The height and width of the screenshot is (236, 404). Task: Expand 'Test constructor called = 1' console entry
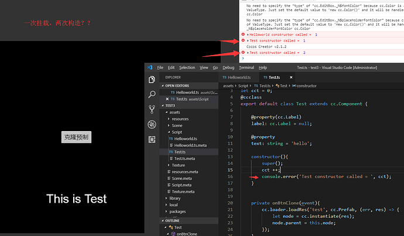click(x=248, y=41)
